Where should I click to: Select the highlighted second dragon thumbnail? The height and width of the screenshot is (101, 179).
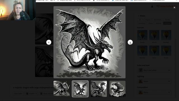click(80, 89)
